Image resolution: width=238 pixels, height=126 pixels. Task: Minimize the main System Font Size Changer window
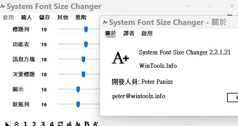tap(189, 6)
